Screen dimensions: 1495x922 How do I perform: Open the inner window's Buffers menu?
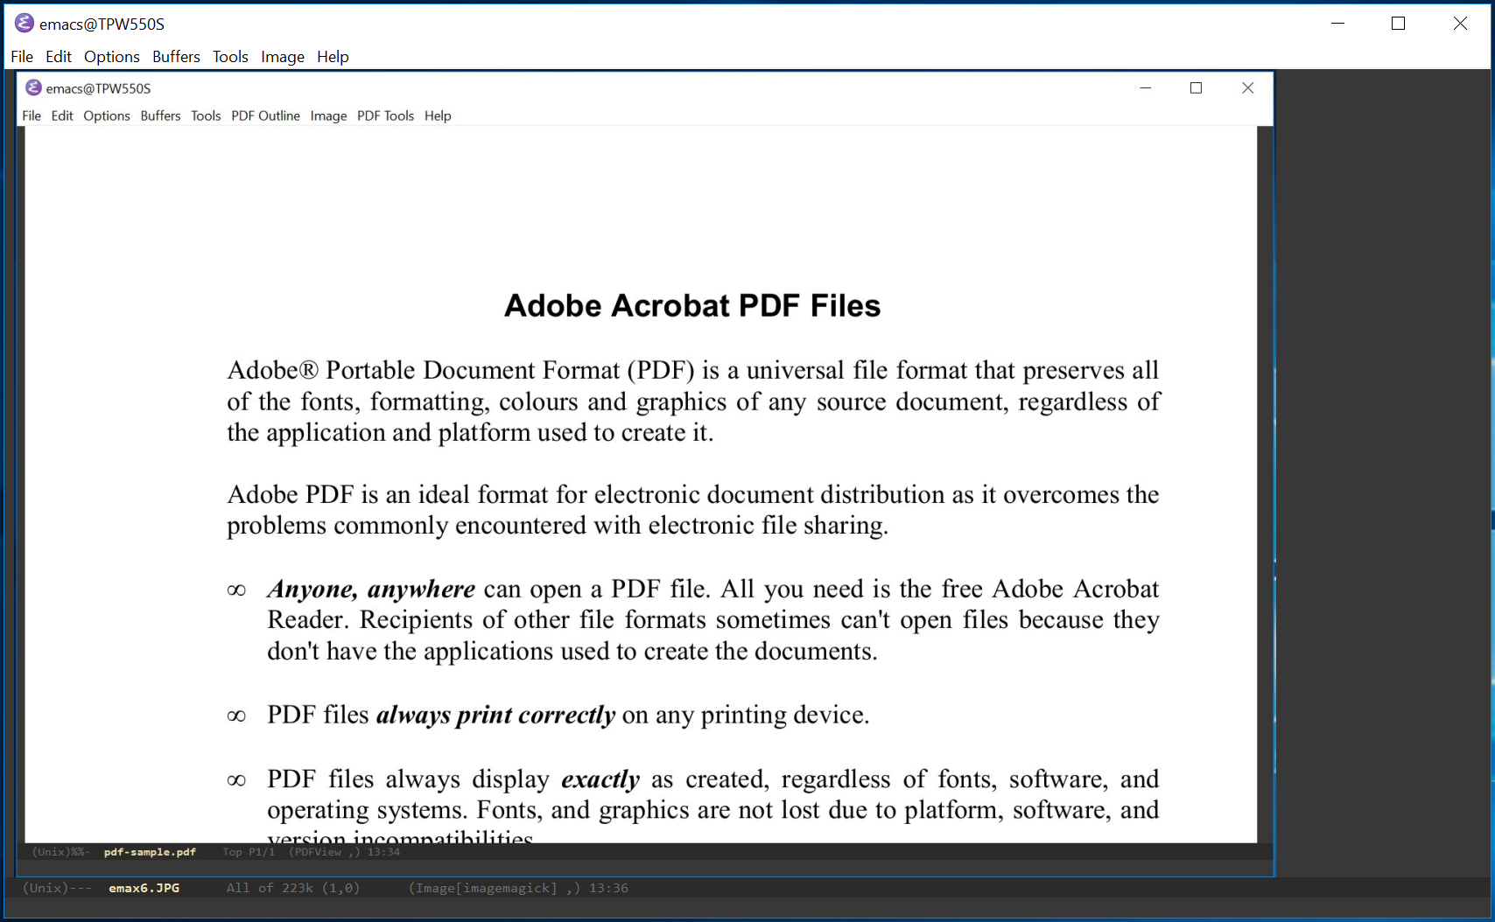(160, 115)
